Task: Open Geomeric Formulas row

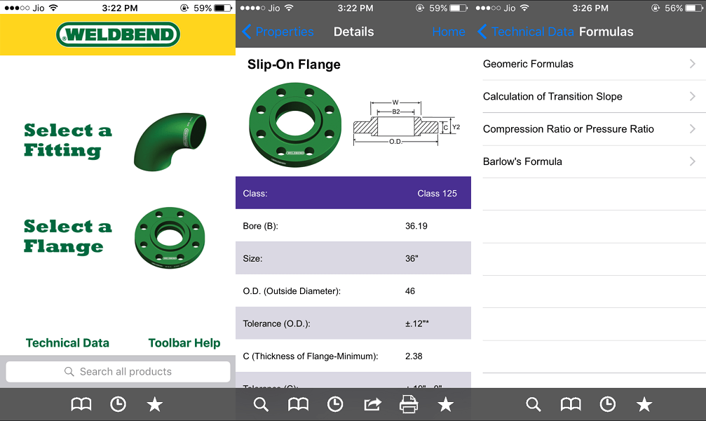Action: coord(594,64)
